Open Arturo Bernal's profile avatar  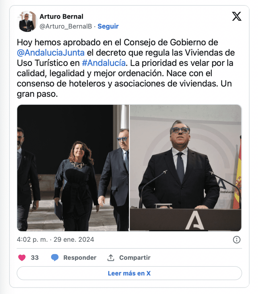pos(27,21)
